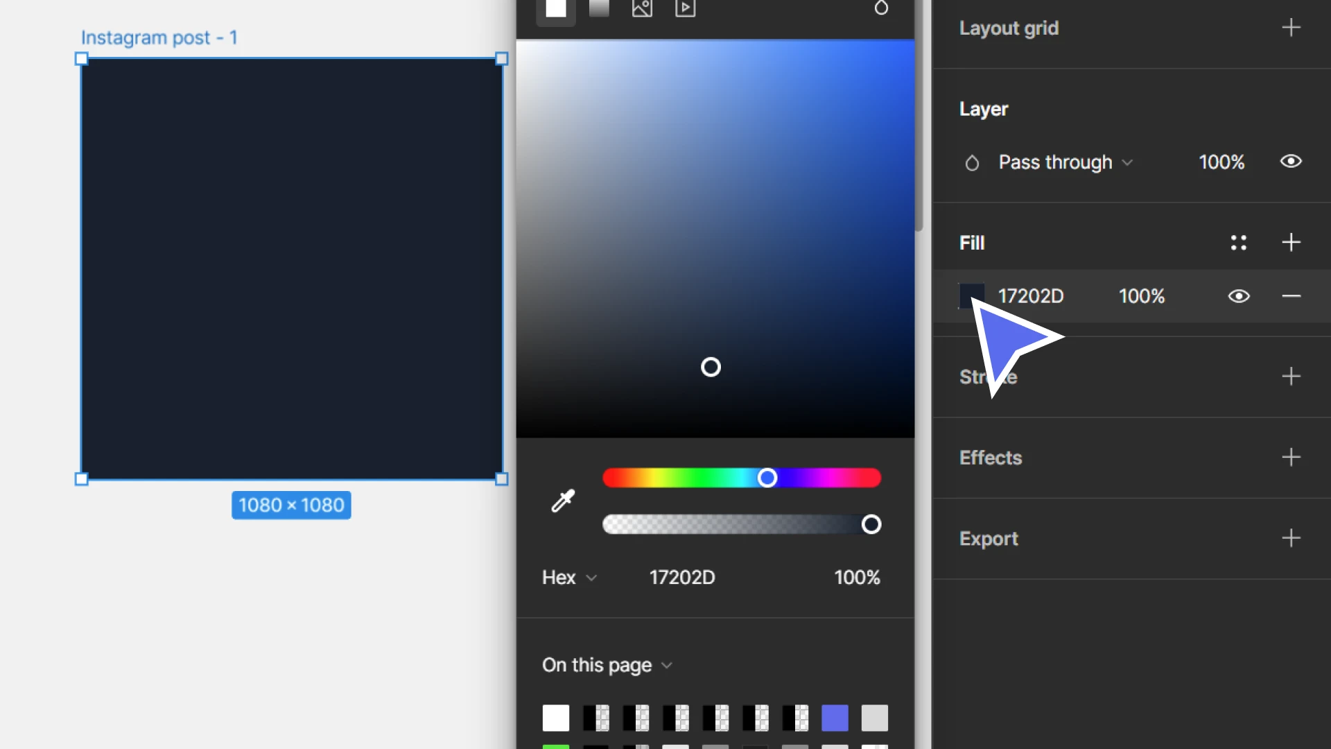1331x749 pixels.
Task: Toggle visibility of the 17202D fill
Action: click(1239, 296)
